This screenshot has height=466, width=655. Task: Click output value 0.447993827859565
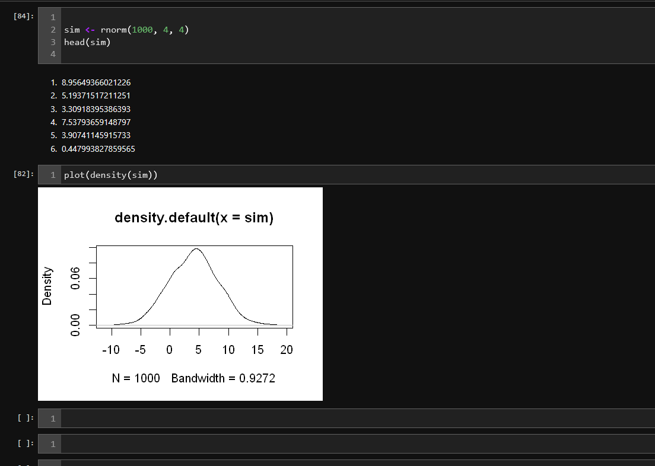(98, 149)
